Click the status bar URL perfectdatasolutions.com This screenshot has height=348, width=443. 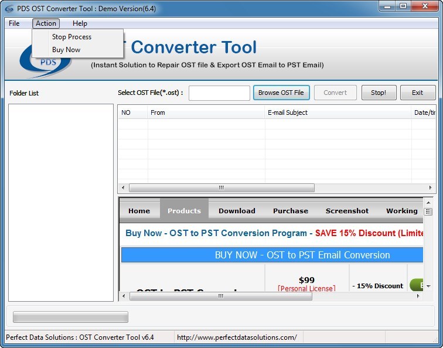point(237,337)
